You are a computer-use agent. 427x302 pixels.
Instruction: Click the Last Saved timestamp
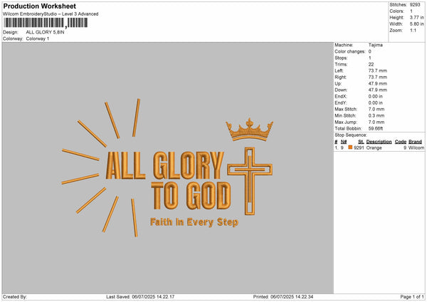point(140,296)
